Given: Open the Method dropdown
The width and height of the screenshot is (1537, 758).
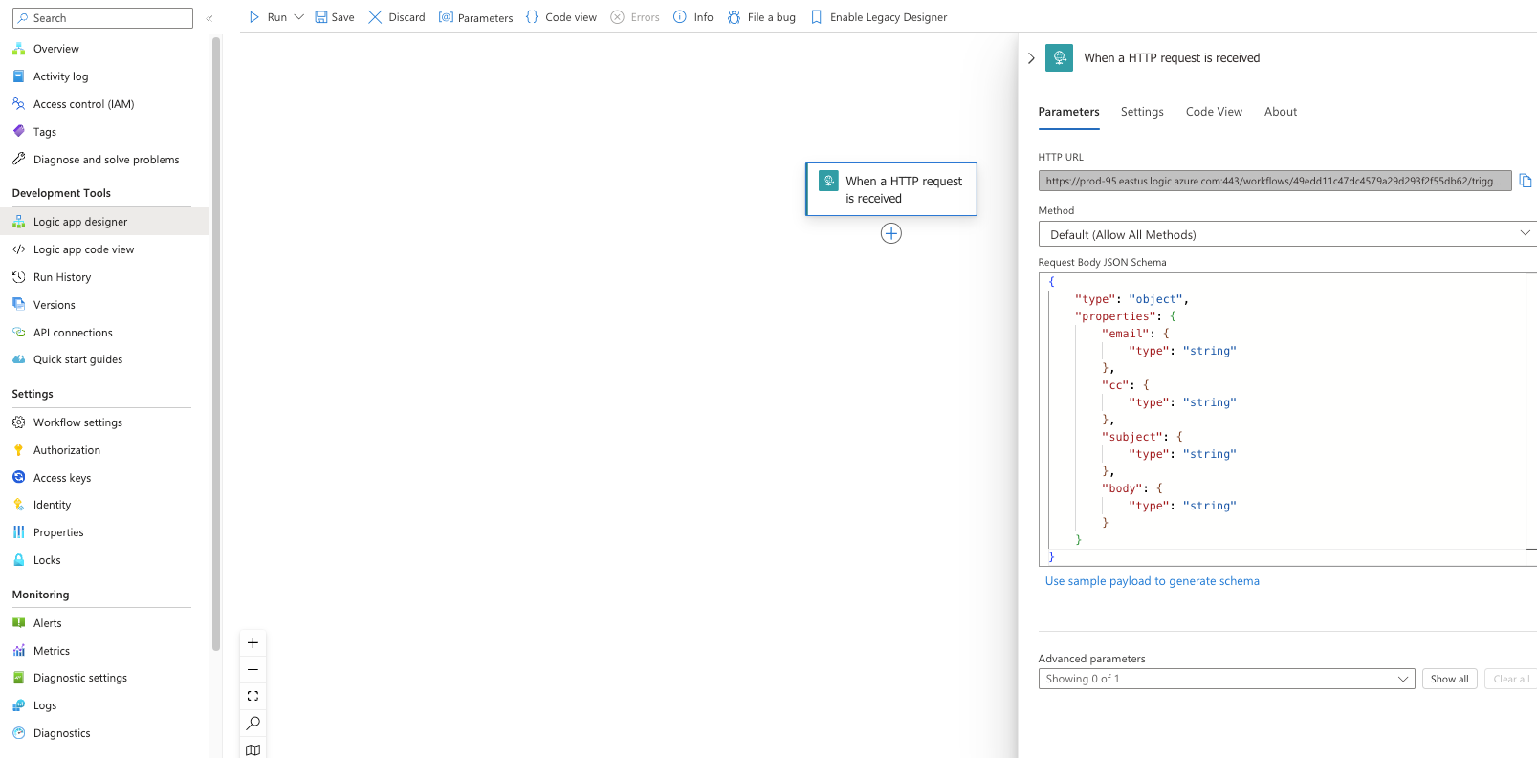Looking at the screenshot, I should (x=1286, y=234).
